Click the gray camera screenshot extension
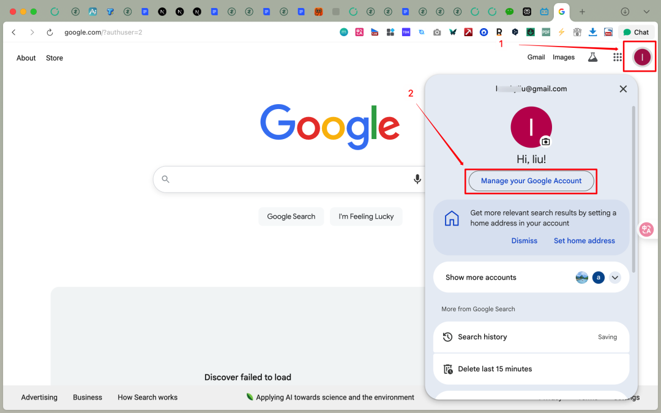Viewport: 661px width, 413px height. click(x=437, y=32)
